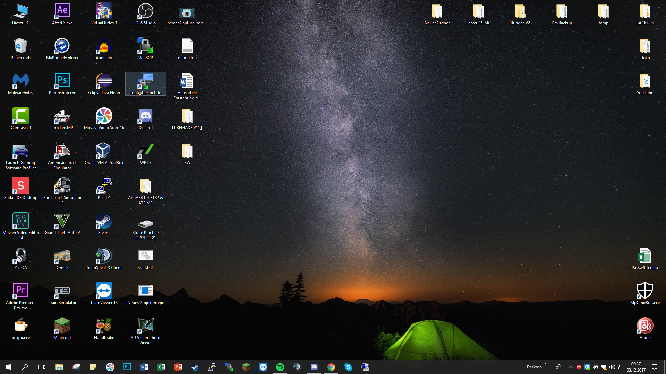Click the Windows Start button
Screen dimensions: 666x374
point(8,367)
